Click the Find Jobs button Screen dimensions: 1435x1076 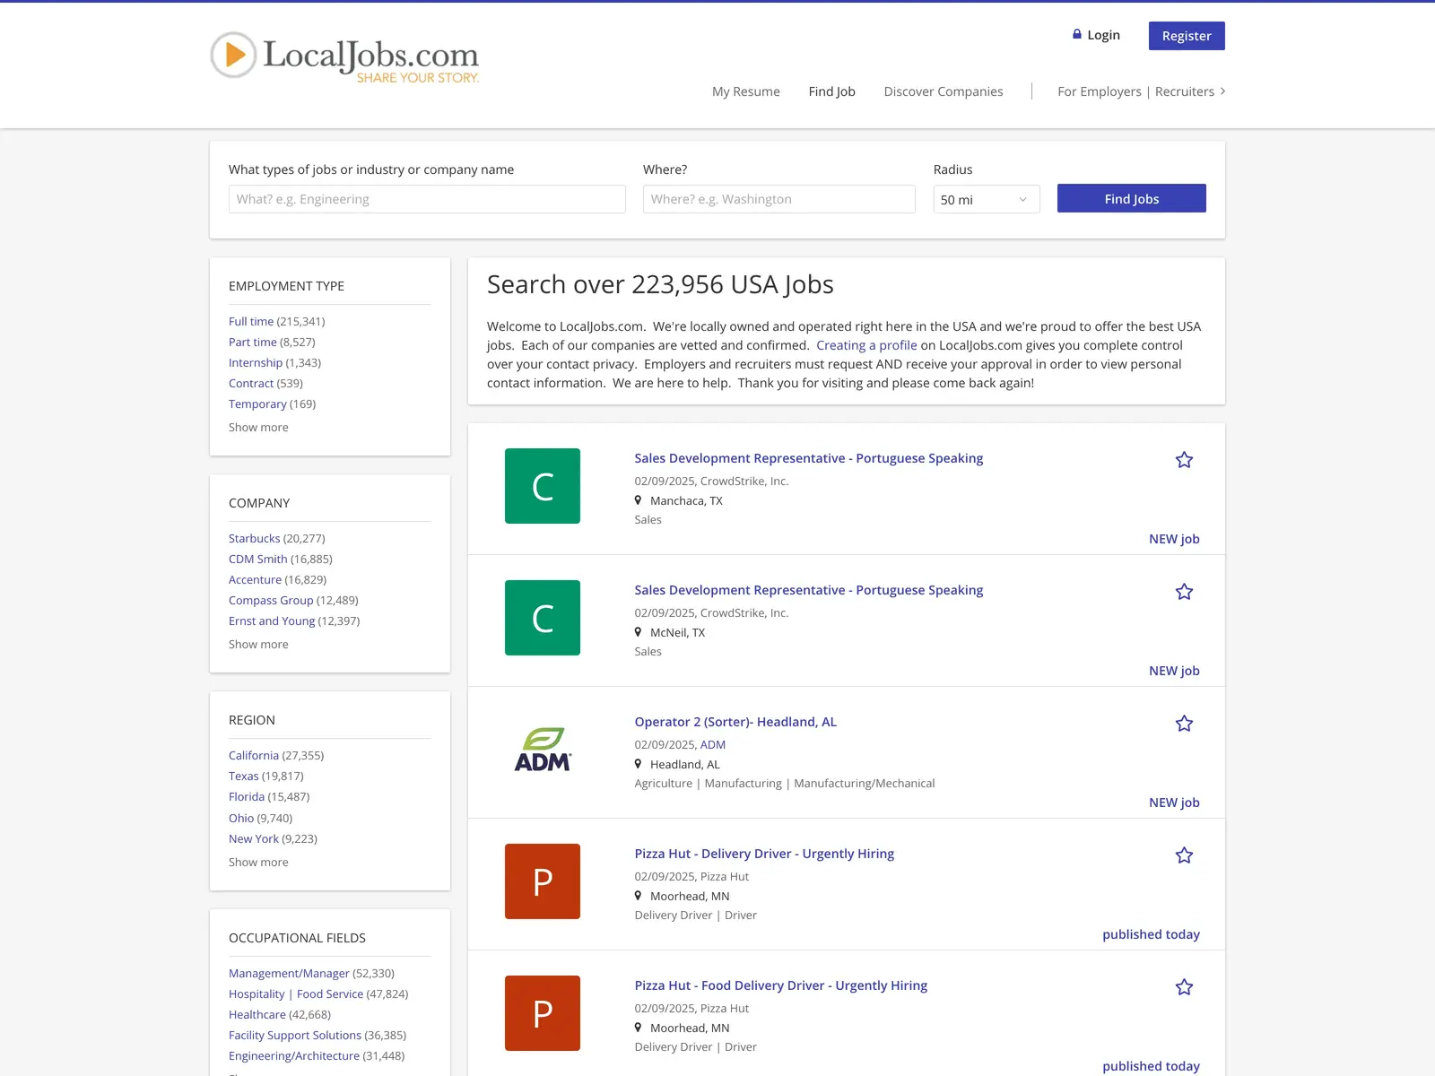tap(1132, 198)
